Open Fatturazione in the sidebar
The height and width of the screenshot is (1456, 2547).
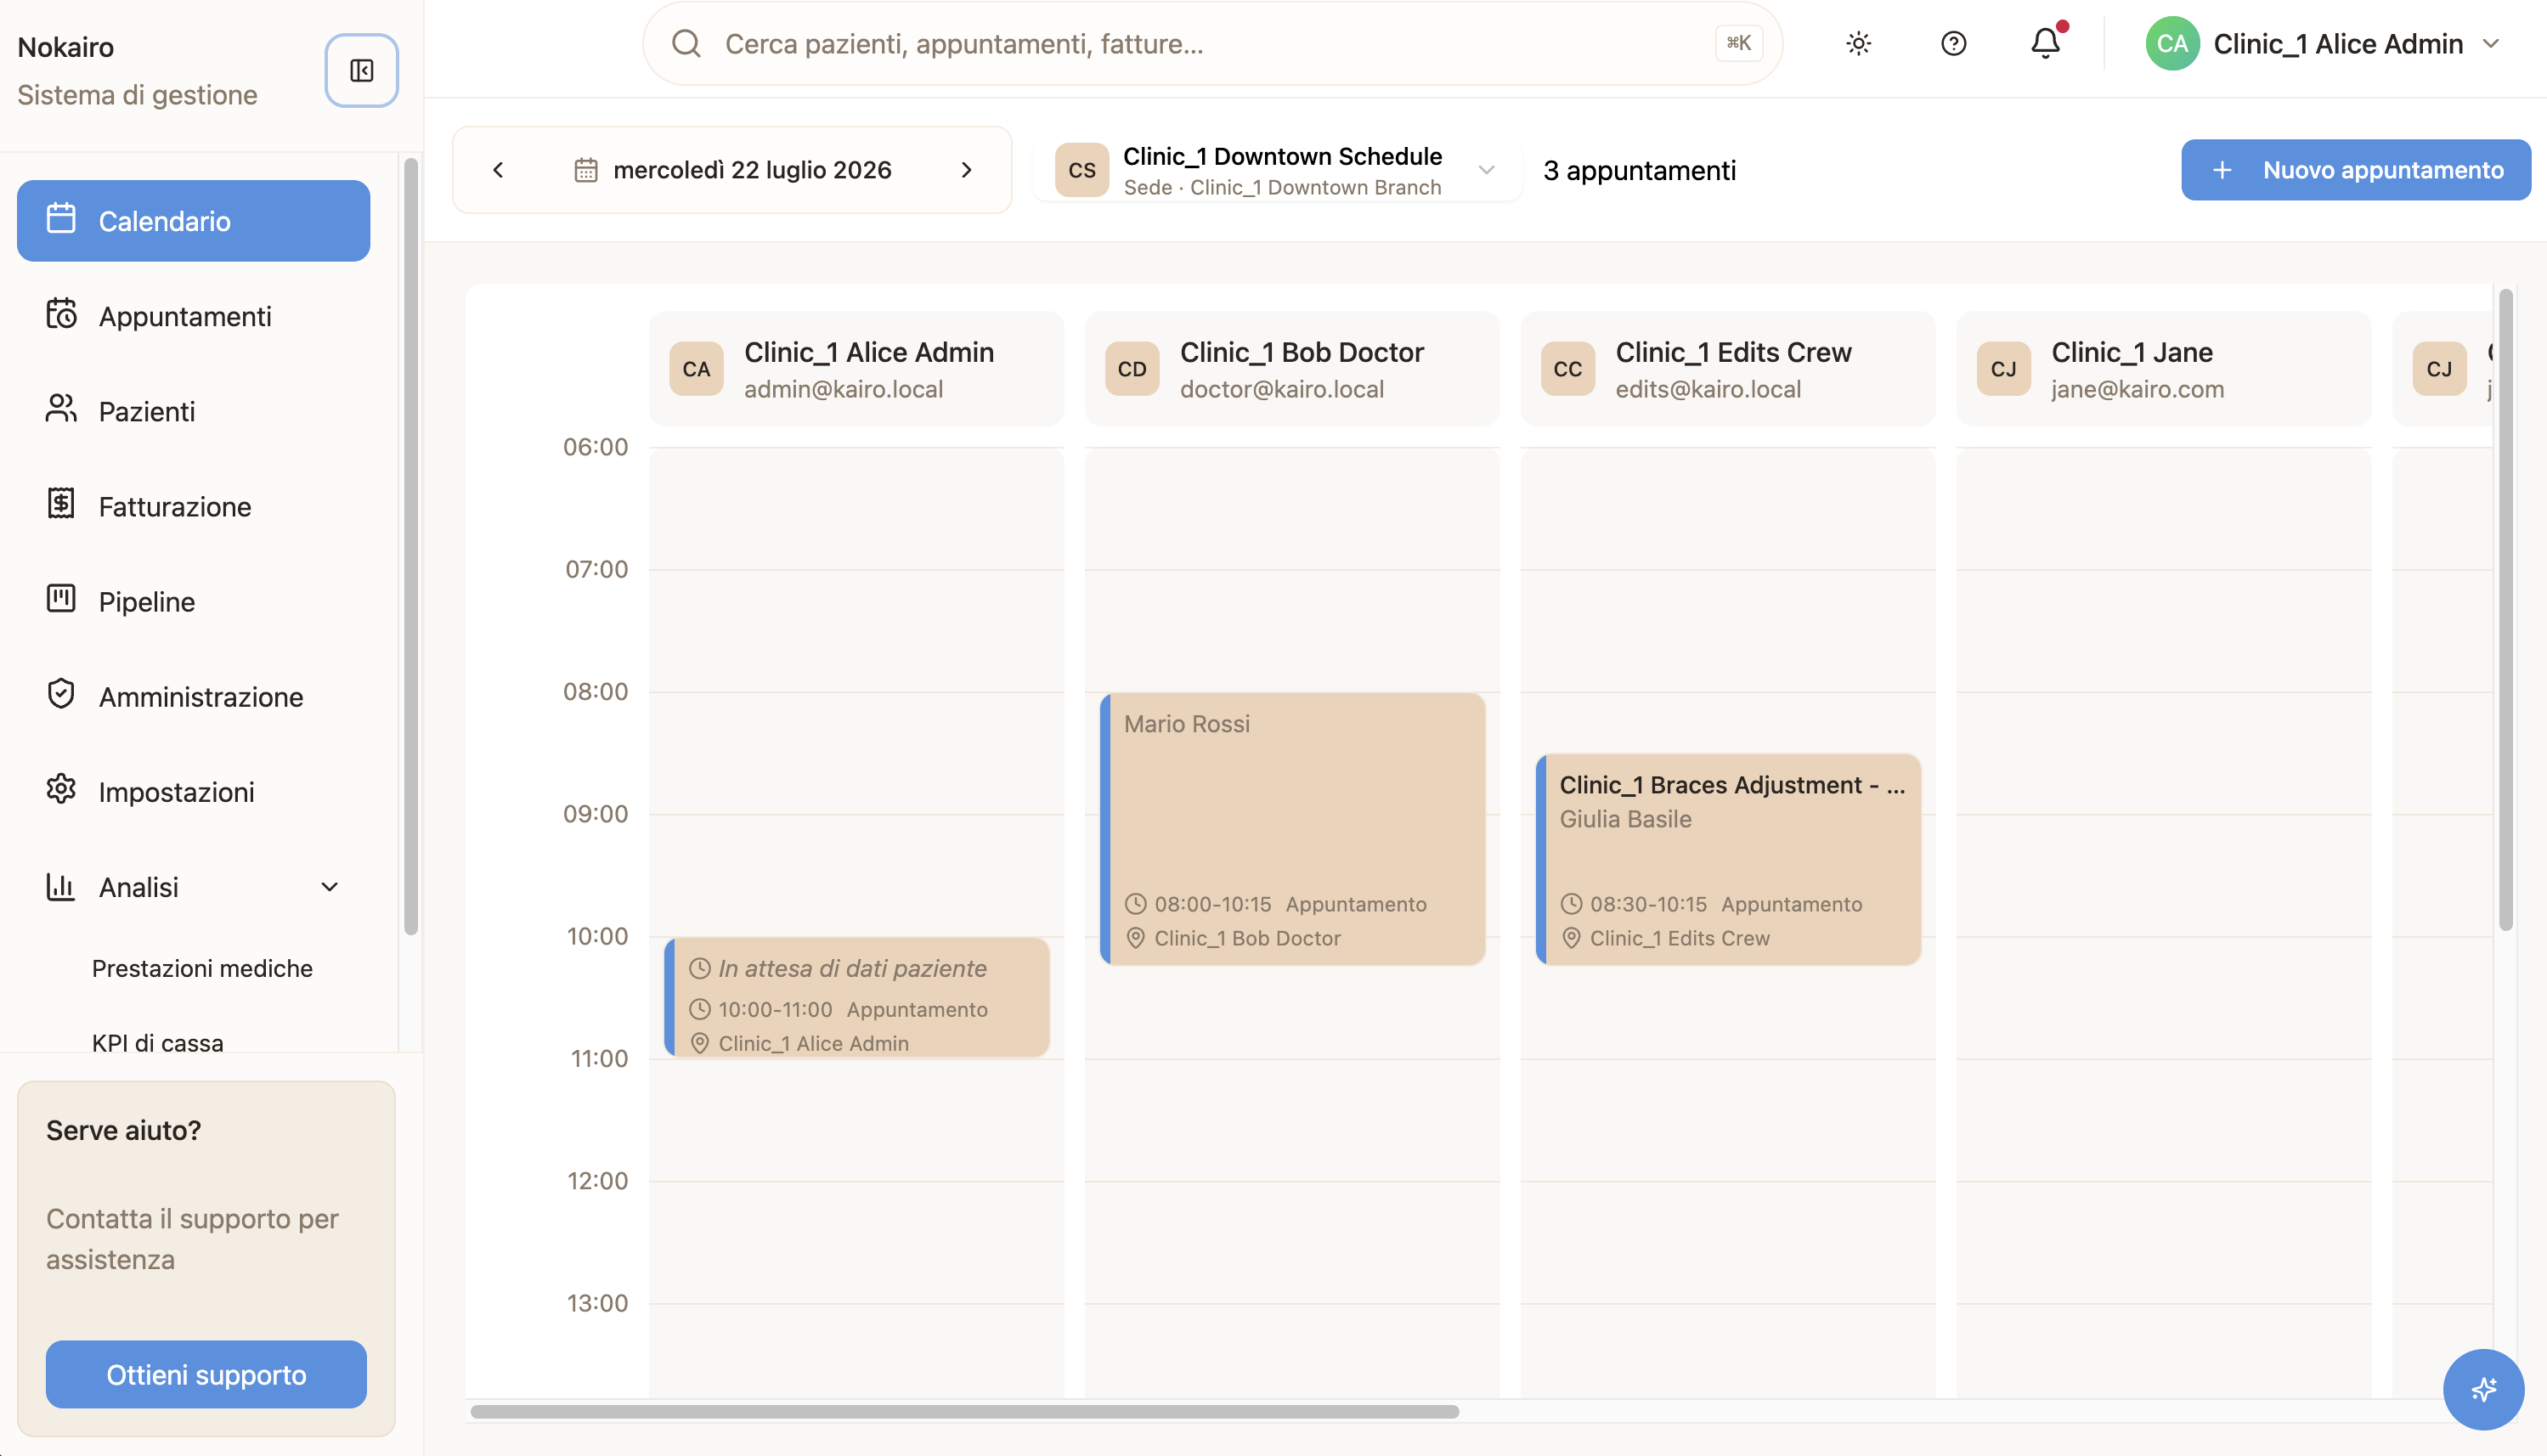tap(193, 506)
